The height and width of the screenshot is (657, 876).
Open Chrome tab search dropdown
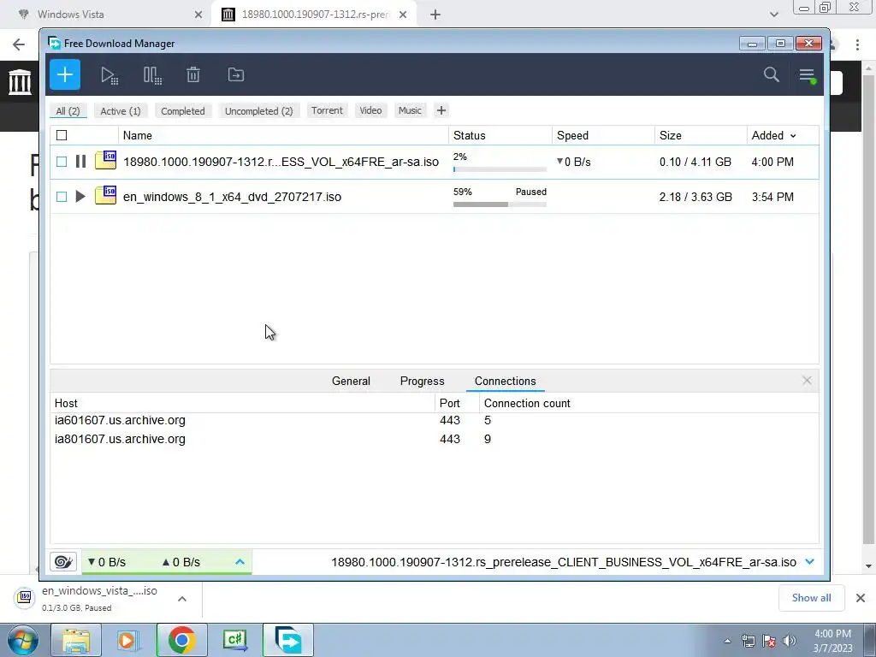pyautogui.click(x=773, y=15)
